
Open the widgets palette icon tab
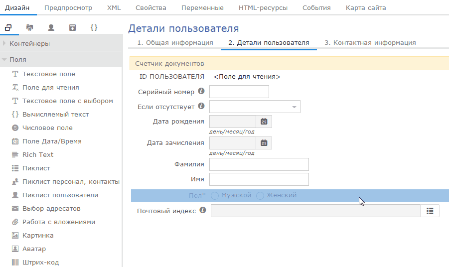[8, 28]
